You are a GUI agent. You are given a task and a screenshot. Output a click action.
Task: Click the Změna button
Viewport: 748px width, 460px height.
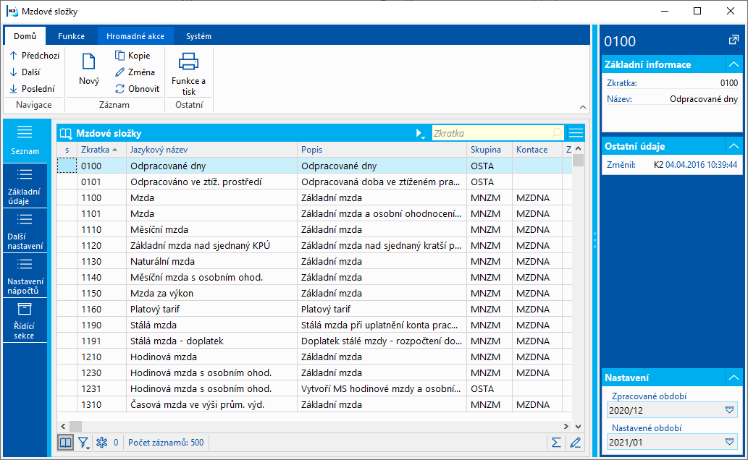coord(134,72)
